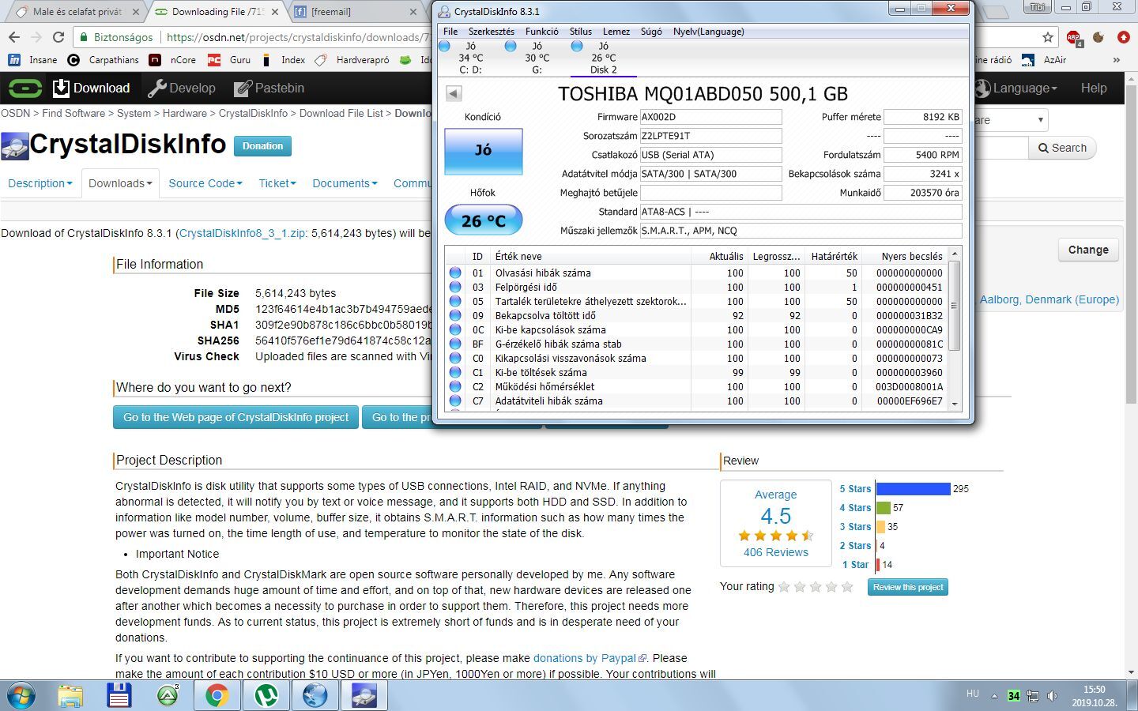Open the Funkció menu
This screenshot has width=1138, height=711.
[x=542, y=32]
